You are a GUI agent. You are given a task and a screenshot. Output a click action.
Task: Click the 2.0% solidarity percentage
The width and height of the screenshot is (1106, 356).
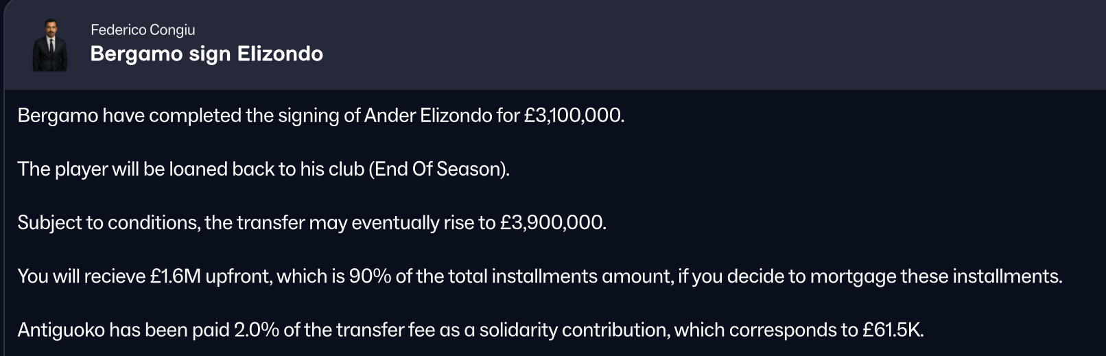[x=257, y=330]
